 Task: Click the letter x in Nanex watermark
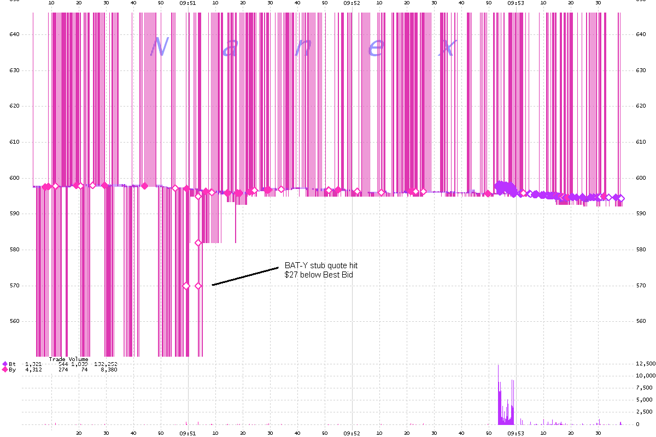pos(447,48)
